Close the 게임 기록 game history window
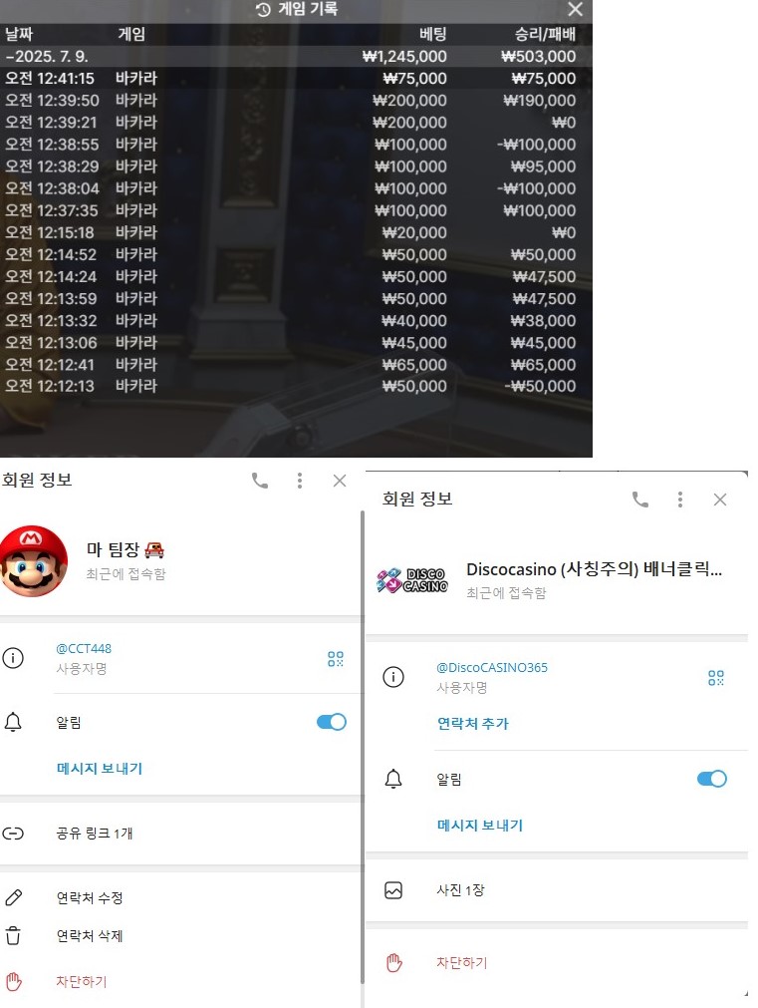The image size is (758, 1008). (575, 9)
